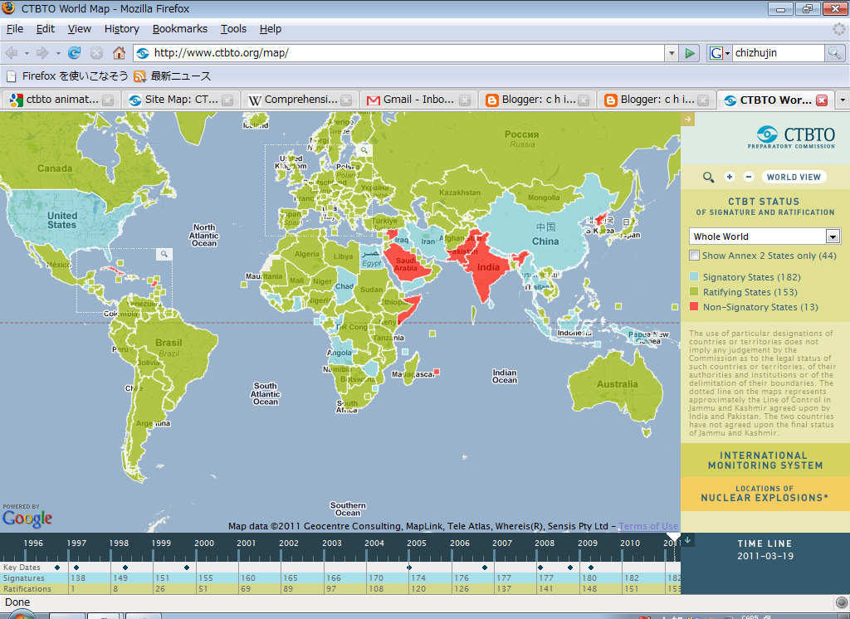The width and height of the screenshot is (850, 619).
Task: Open the list-all-tabs dropdown arrow
Action: click(843, 100)
